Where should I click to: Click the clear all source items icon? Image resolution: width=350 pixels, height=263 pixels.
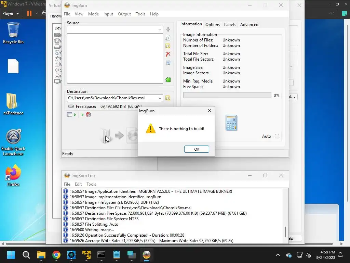point(168,63)
